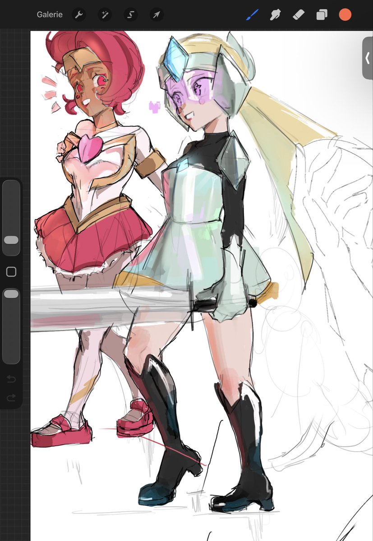Open the Adjustments magic wand menu

click(105, 15)
